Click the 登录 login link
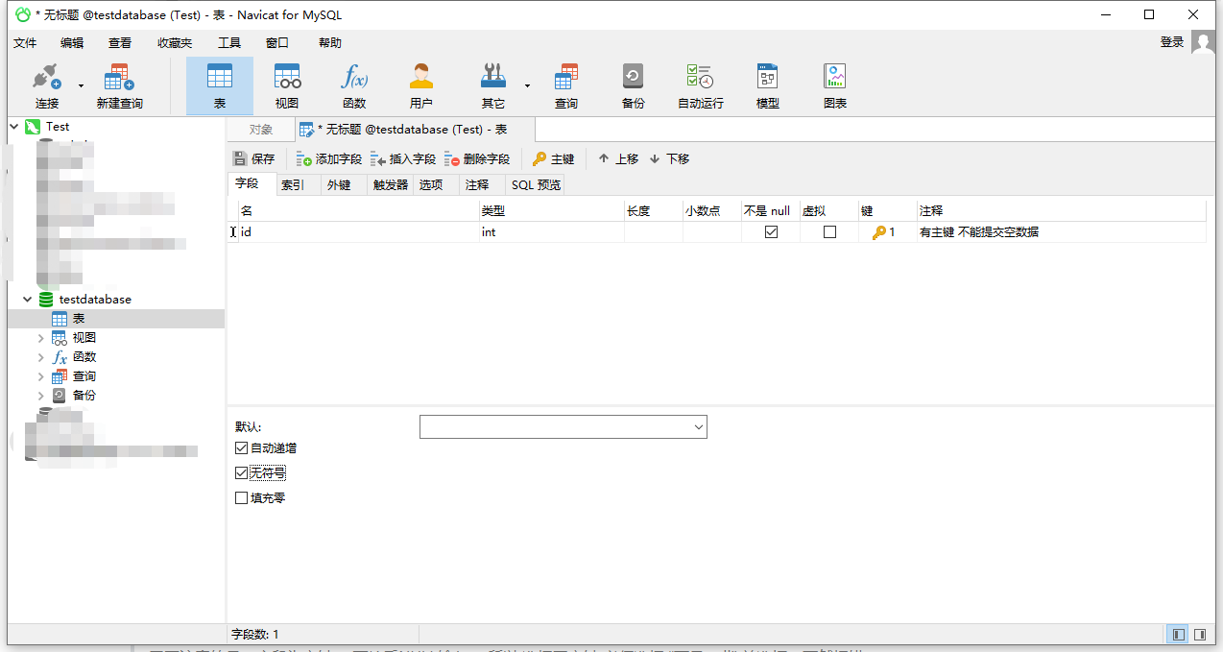Viewport: 1223px width, 652px height. 1172,42
